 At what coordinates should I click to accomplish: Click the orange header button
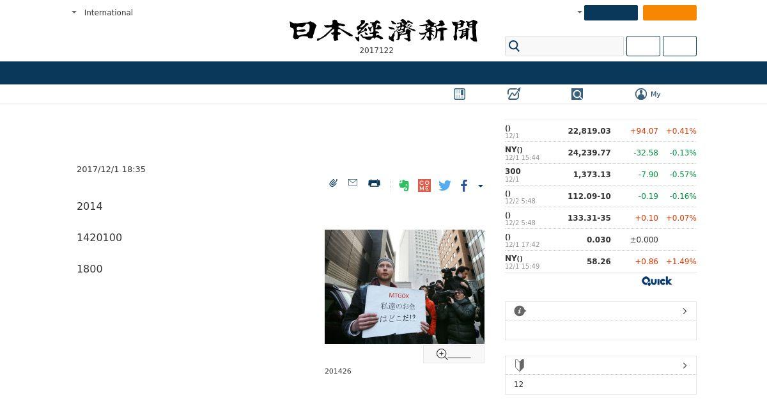click(x=670, y=13)
